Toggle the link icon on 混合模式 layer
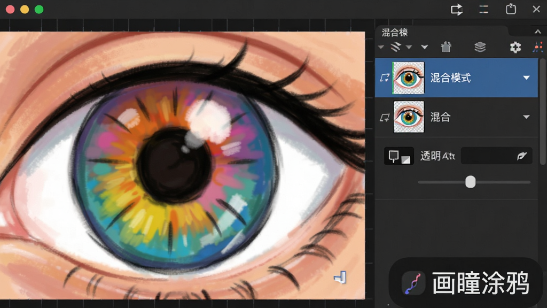This screenshot has height=308, width=547. point(385,78)
